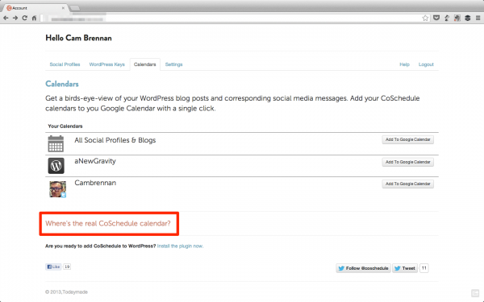Follow @coschedule on Twitter
The width and height of the screenshot is (484, 302).
pos(363,268)
